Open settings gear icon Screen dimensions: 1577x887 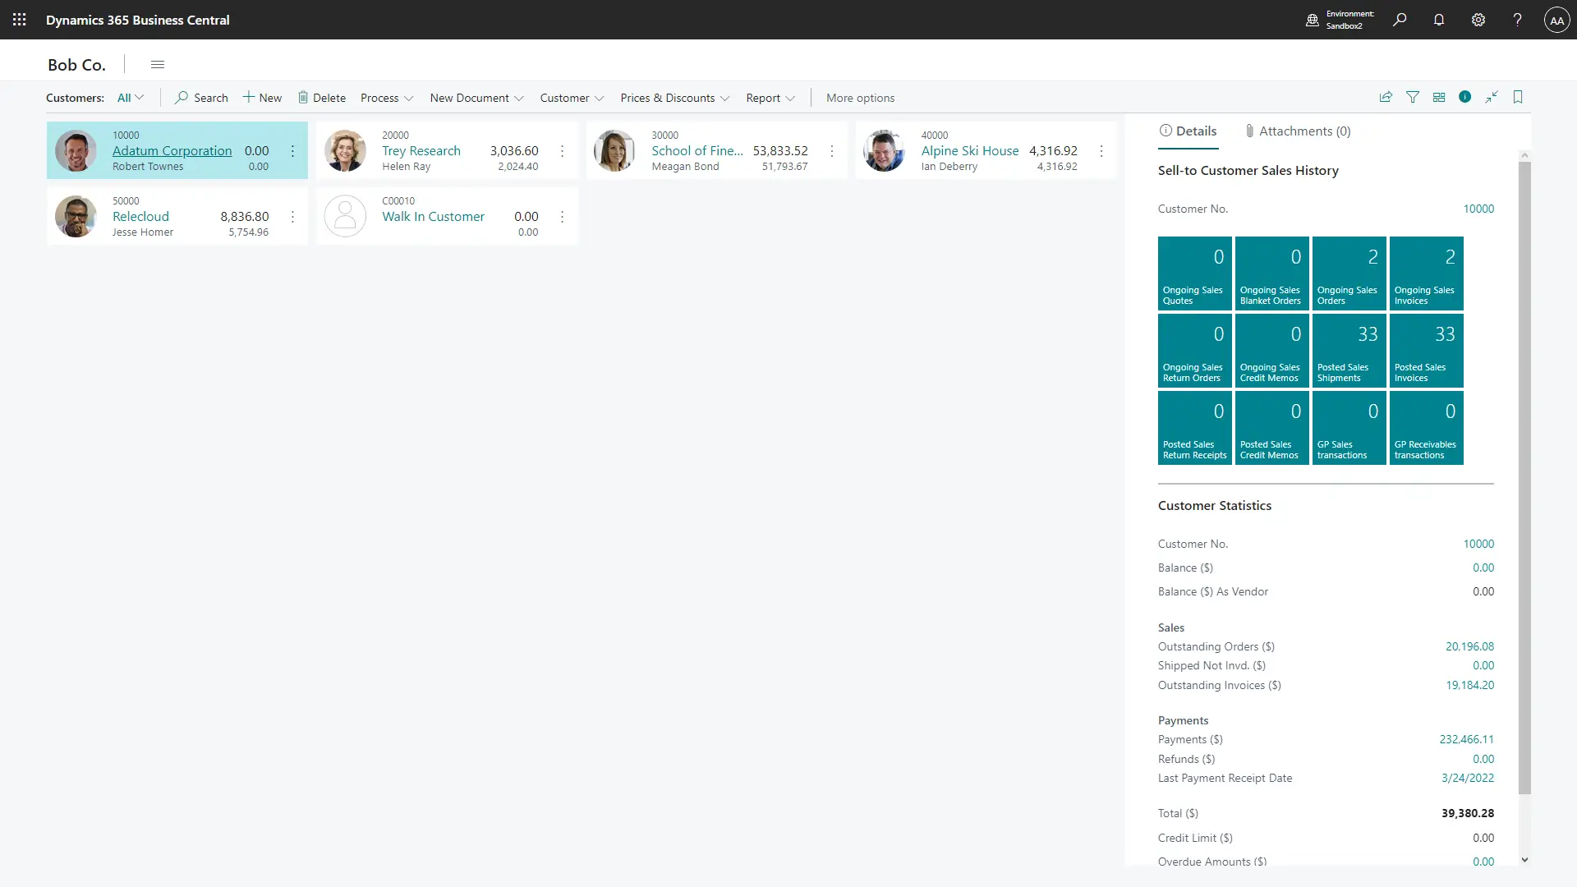1478,20
